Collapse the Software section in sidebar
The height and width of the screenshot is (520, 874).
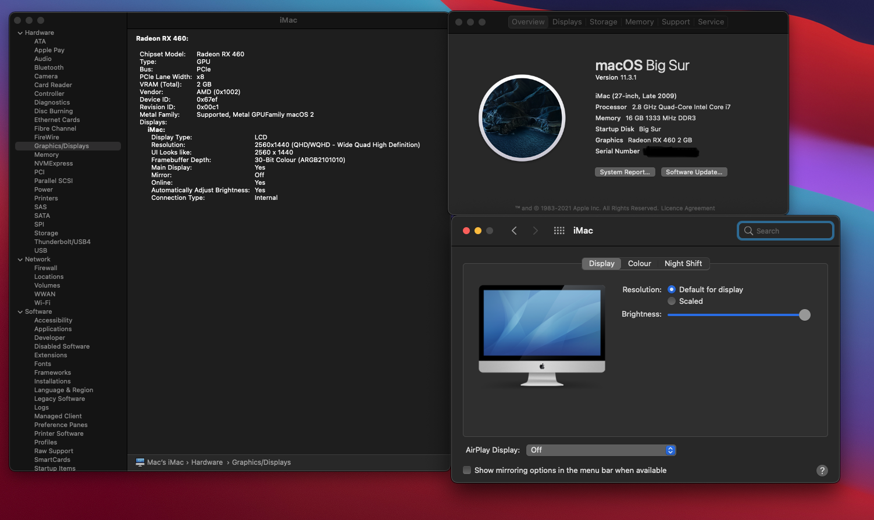click(x=20, y=312)
